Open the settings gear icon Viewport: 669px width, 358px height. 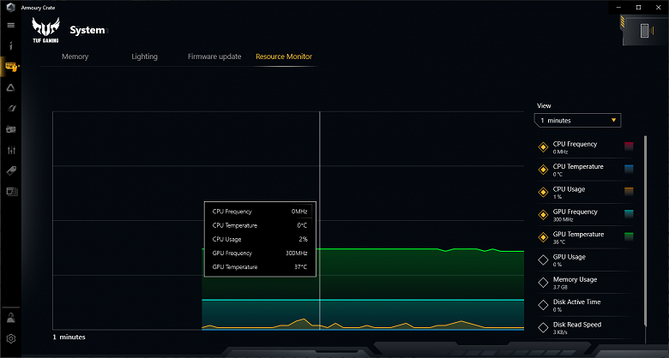[x=11, y=338]
